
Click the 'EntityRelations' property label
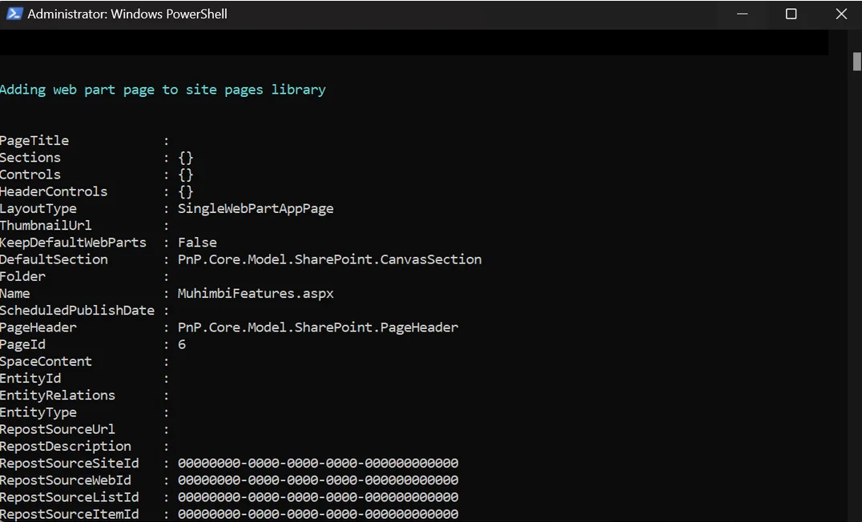tap(57, 395)
